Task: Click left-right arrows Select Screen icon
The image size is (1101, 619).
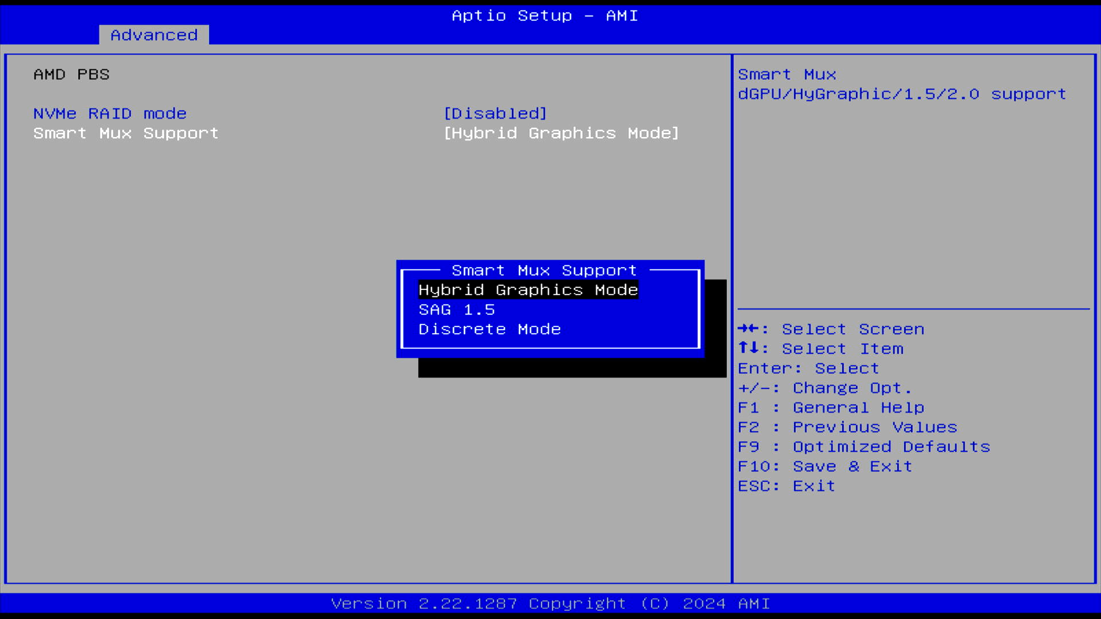Action: (748, 329)
